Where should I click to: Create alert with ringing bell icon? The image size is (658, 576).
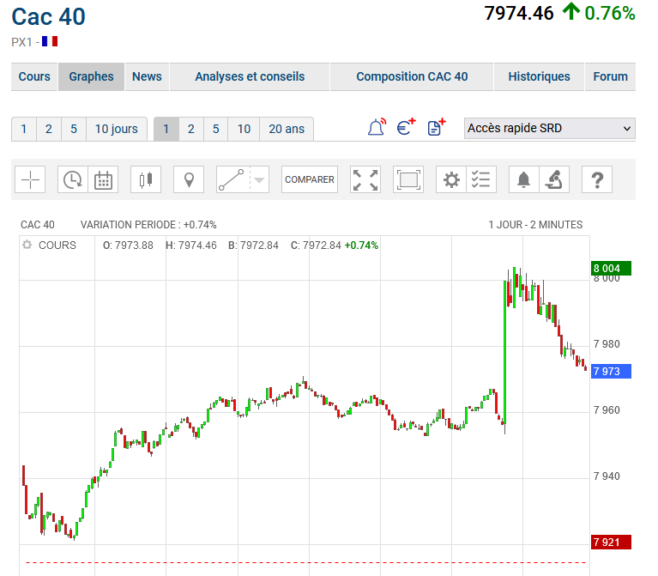click(377, 127)
